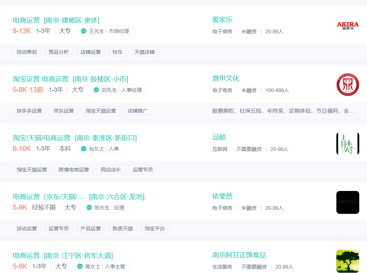Image resolution: width=367 pixels, height=273 pixels.
Task: Click the 活动策划 skill tag
Action: (27, 52)
